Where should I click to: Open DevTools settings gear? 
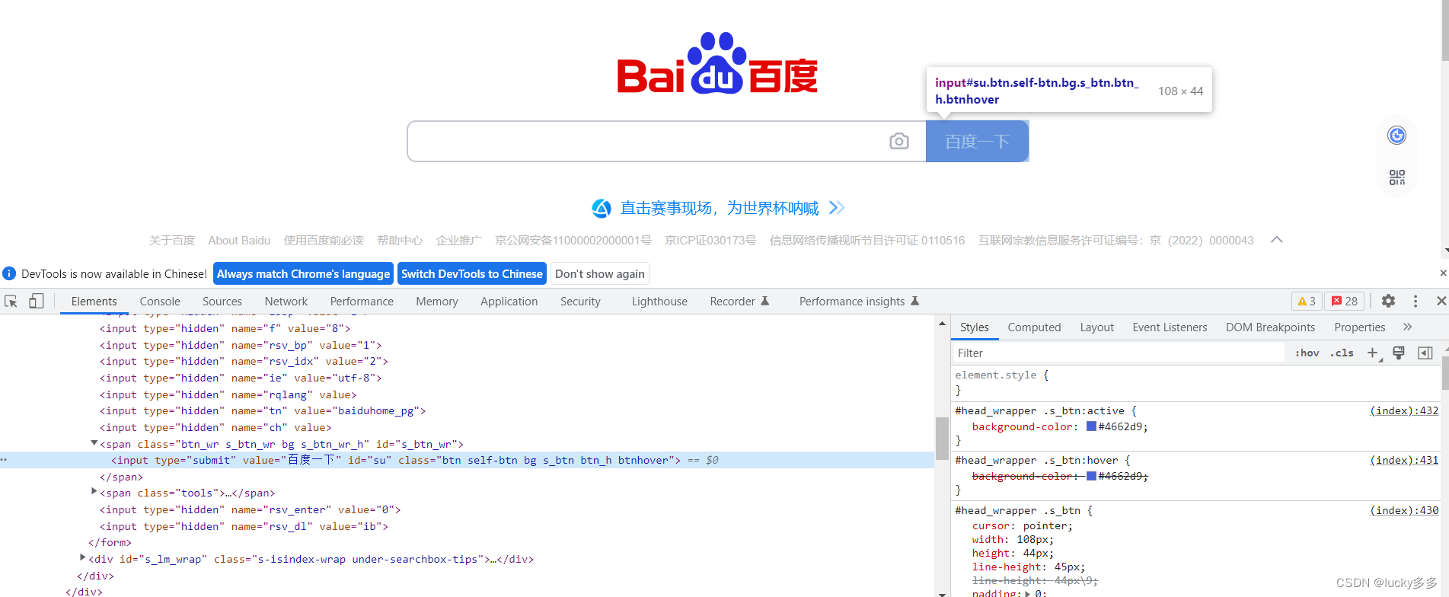1388,302
